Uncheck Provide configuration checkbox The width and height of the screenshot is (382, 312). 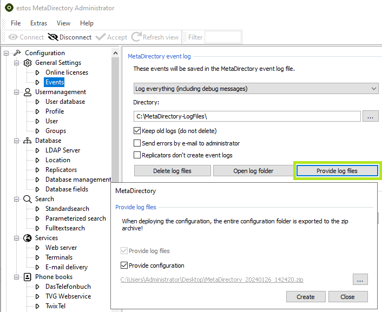pos(124,265)
